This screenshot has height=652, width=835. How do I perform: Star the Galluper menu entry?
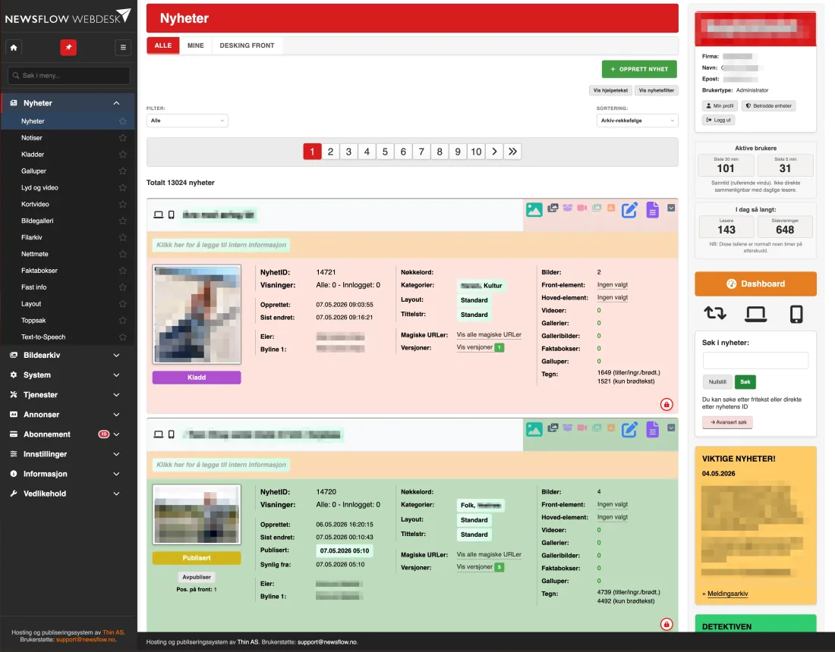pos(123,171)
